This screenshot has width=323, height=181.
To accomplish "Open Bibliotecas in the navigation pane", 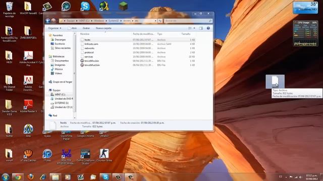I will (x=59, y=56).
